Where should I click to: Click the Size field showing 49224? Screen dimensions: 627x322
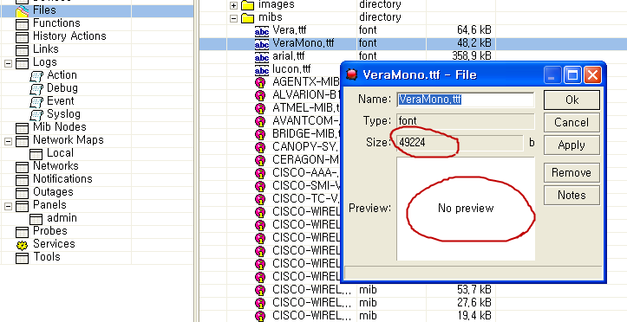coord(460,143)
